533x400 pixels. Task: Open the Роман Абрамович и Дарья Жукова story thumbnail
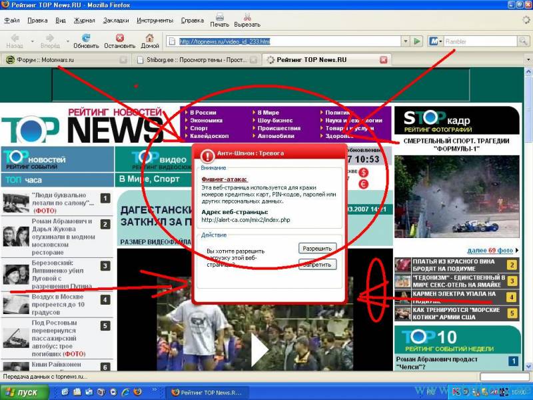point(16,237)
